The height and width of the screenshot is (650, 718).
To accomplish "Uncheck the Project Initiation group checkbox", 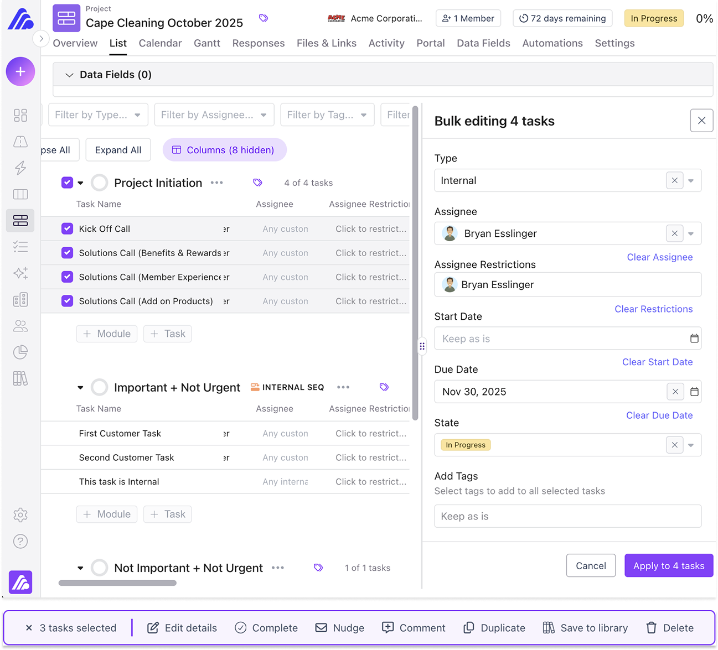I will 66,183.
